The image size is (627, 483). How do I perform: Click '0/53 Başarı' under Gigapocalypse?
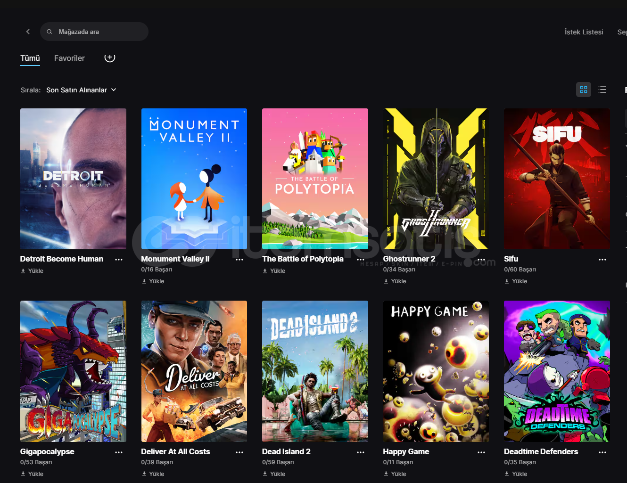pos(36,462)
